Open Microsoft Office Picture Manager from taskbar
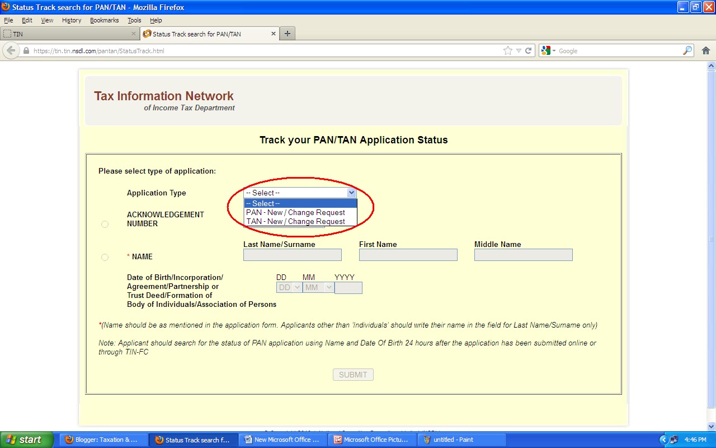Image resolution: width=716 pixels, height=448 pixels. [x=373, y=439]
